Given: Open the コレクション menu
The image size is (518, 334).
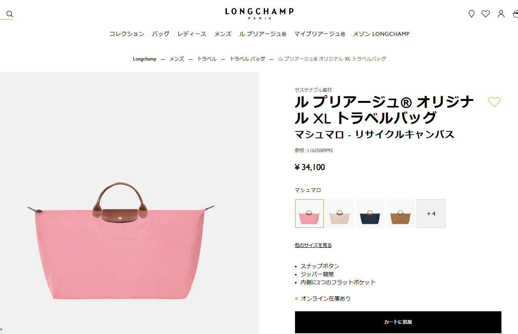Looking at the screenshot, I should pyautogui.click(x=127, y=34).
